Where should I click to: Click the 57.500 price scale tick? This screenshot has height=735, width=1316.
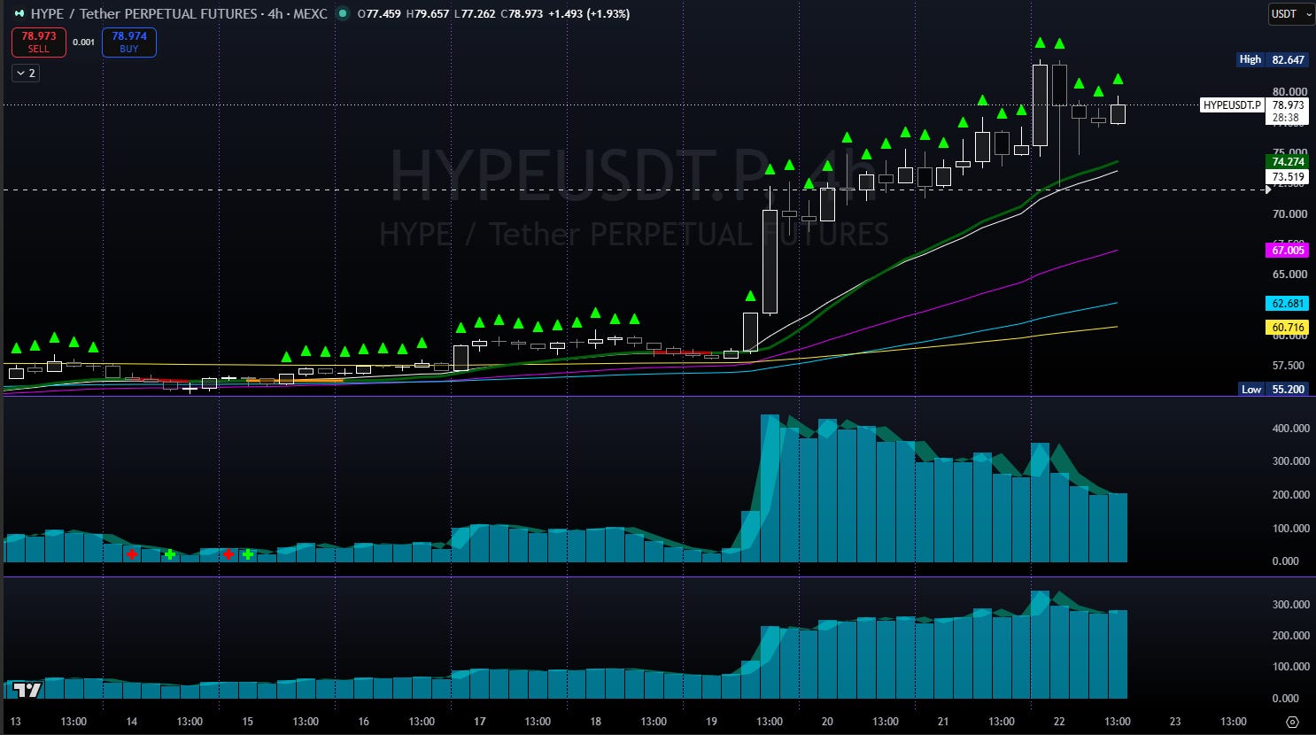click(x=1289, y=366)
